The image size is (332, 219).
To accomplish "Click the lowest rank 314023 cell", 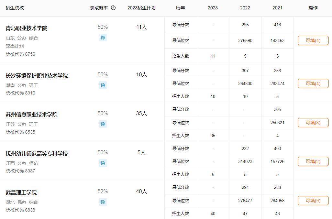I will pyautogui.click(x=245, y=161).
